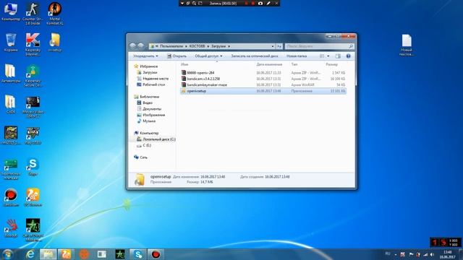The width and height of the screenshot is (463, 260).
Task: Select Рабочий стол in navigation pane
Action: click(x=153, y=84)
